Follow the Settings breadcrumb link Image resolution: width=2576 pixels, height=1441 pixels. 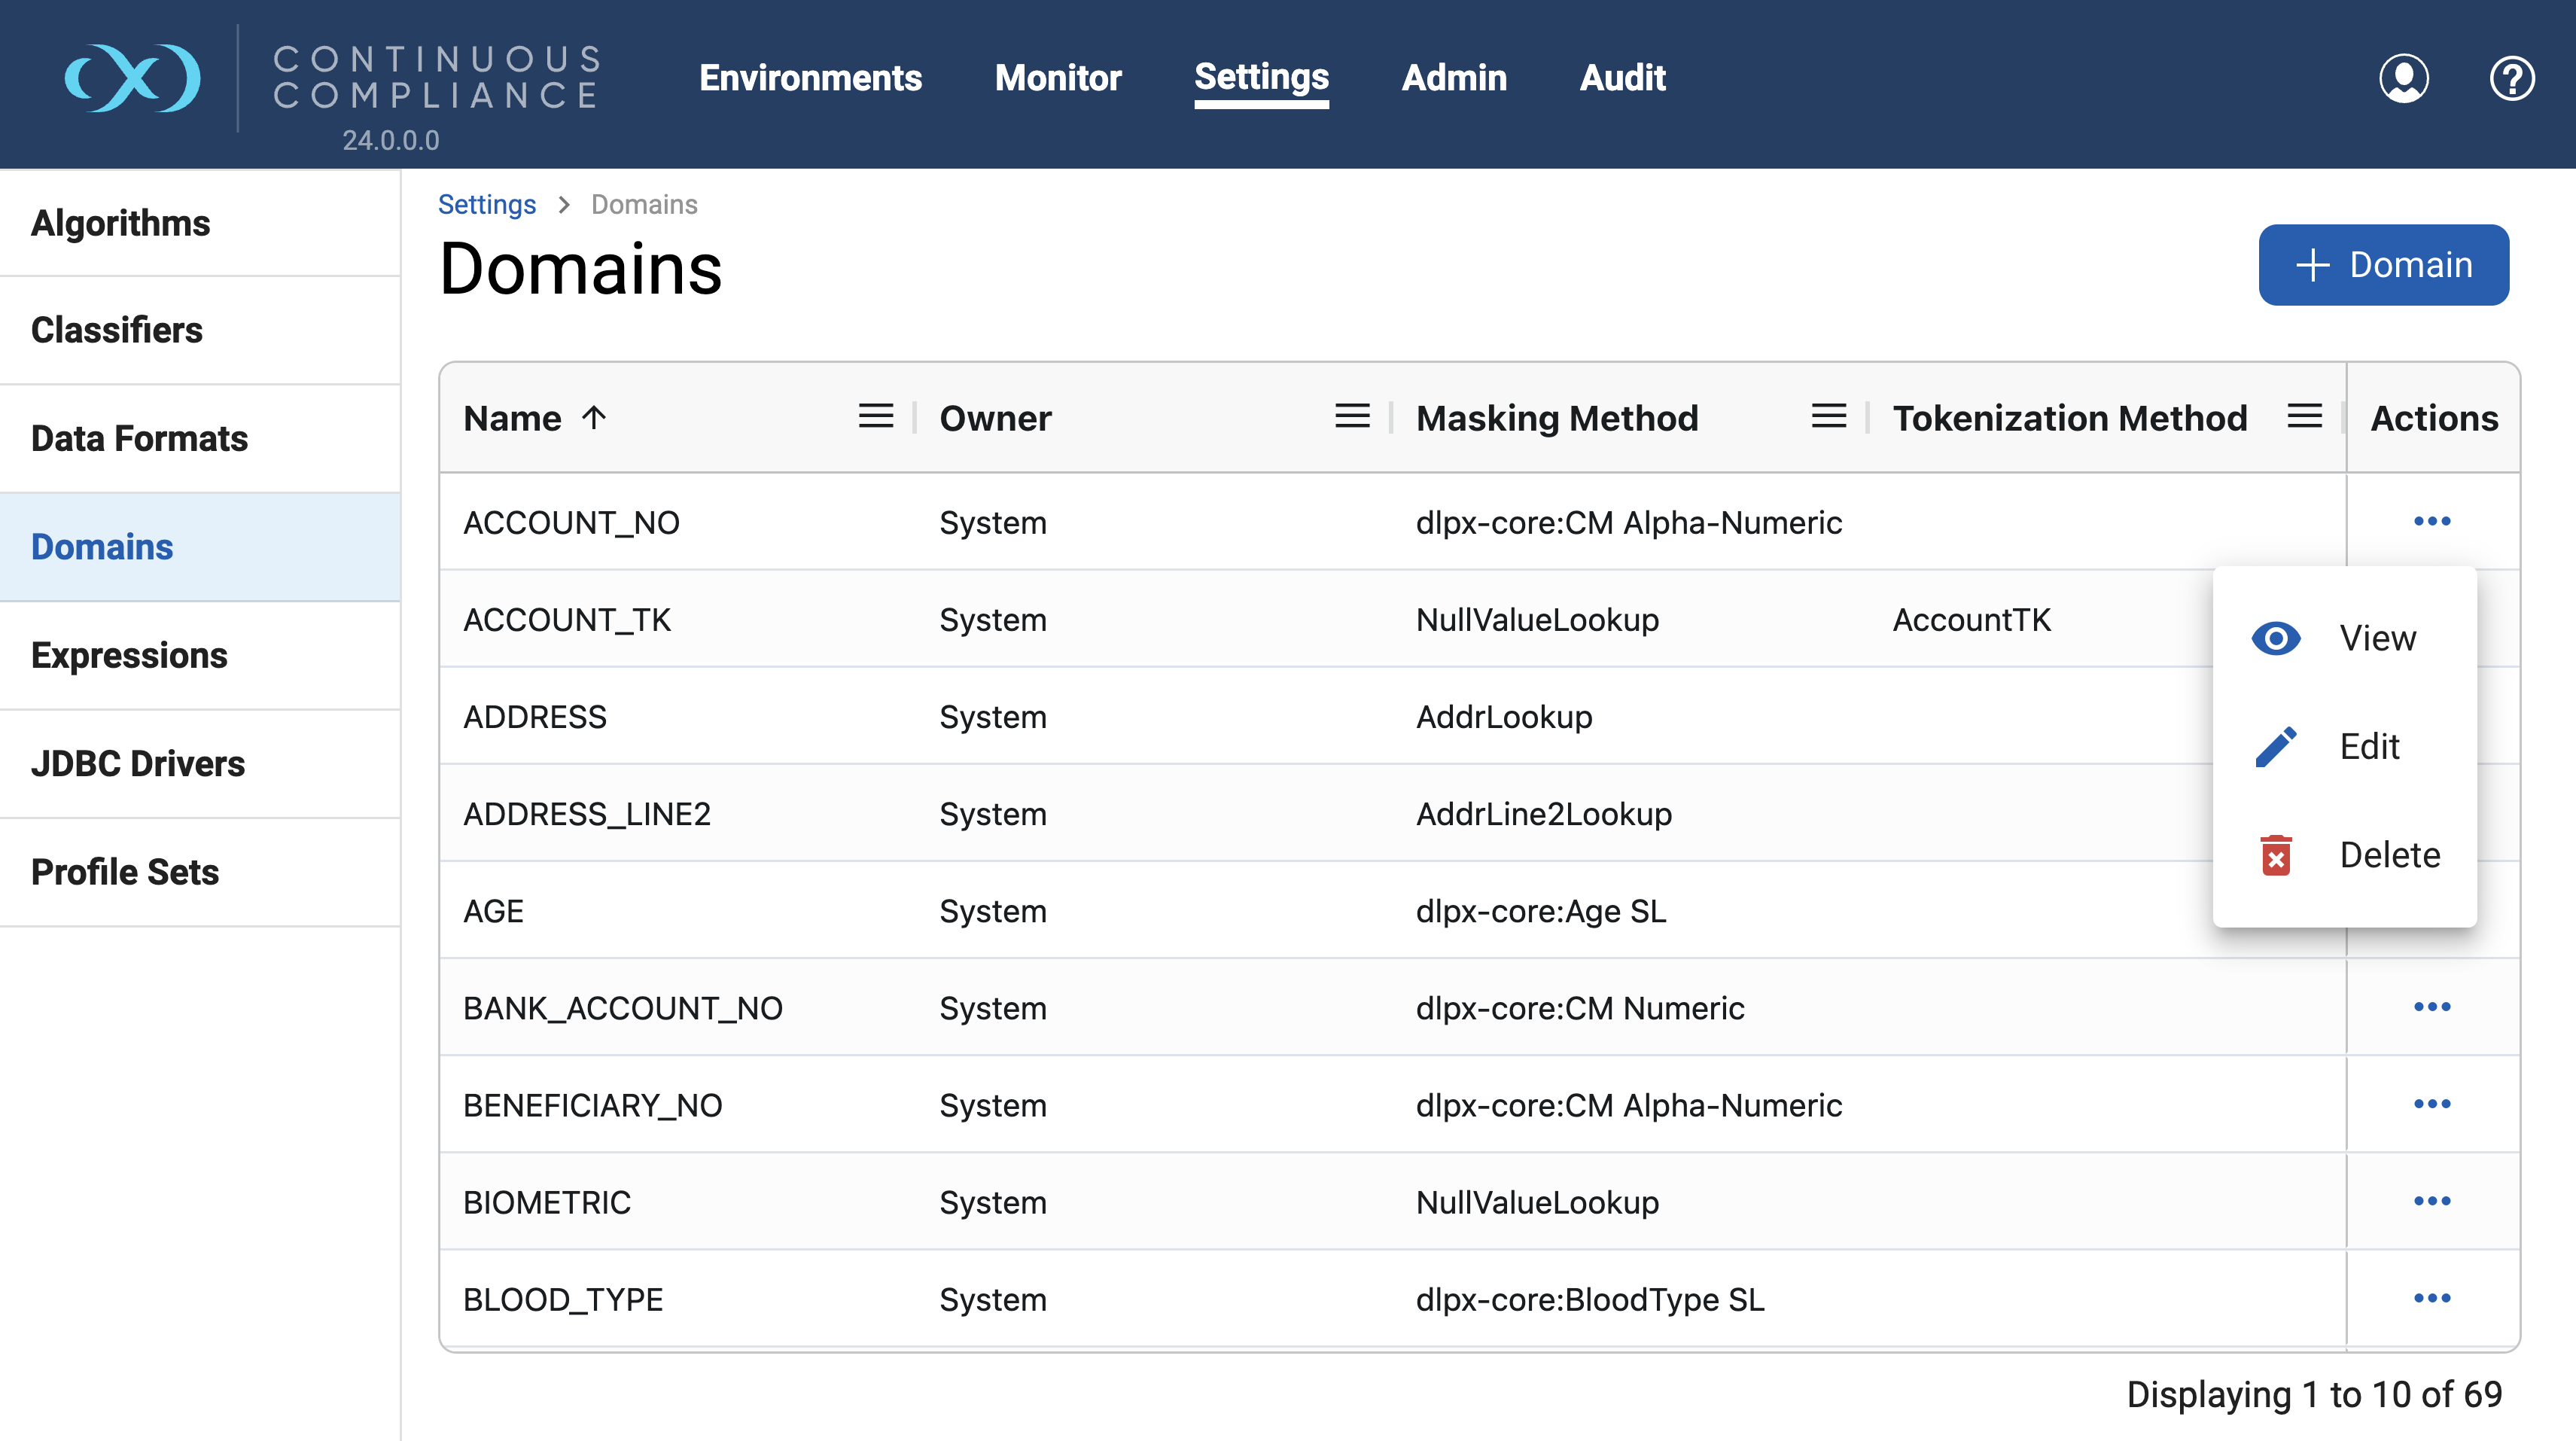pos(487,204)
